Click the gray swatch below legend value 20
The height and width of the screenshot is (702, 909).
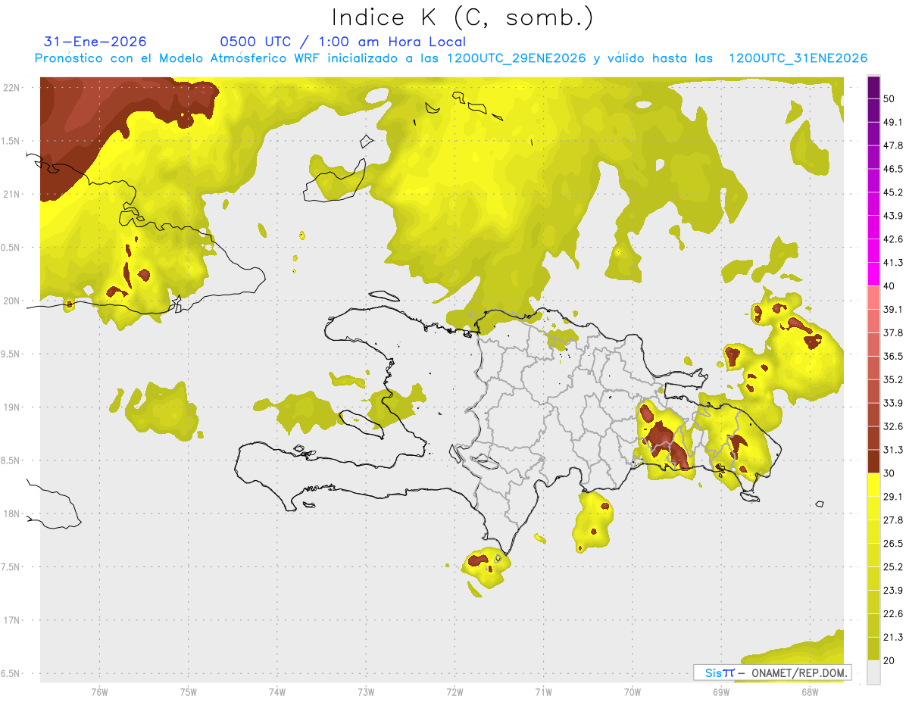[x=874, y=672]
